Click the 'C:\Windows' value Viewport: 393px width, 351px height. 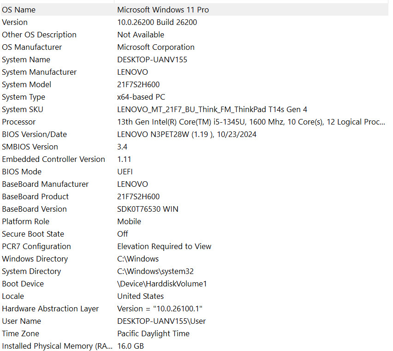pos(138,259)
